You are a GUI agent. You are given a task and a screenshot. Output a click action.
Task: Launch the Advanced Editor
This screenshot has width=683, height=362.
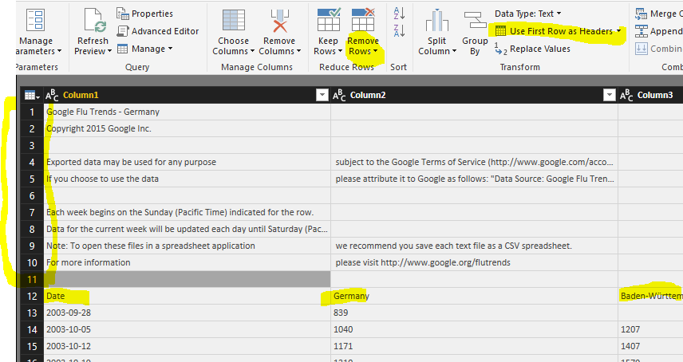point(158,31)
